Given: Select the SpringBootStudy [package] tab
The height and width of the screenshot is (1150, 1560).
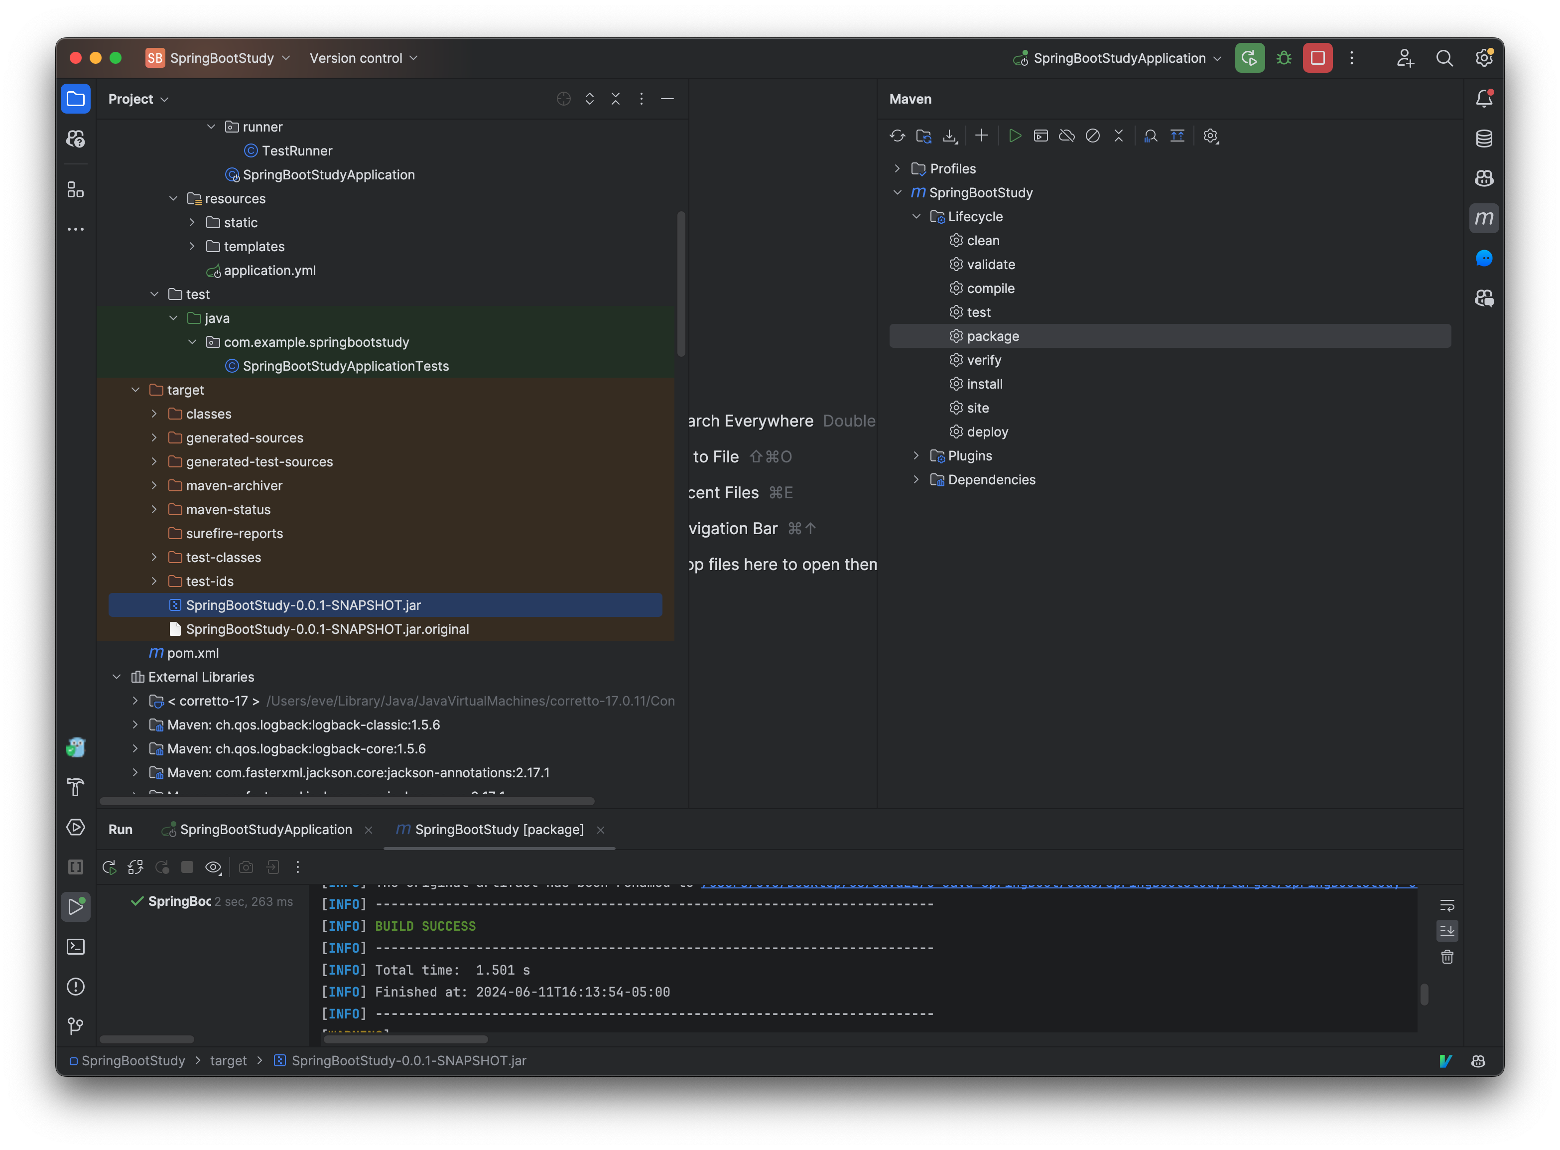Looking at the screenshot, I should pos(497,829).
